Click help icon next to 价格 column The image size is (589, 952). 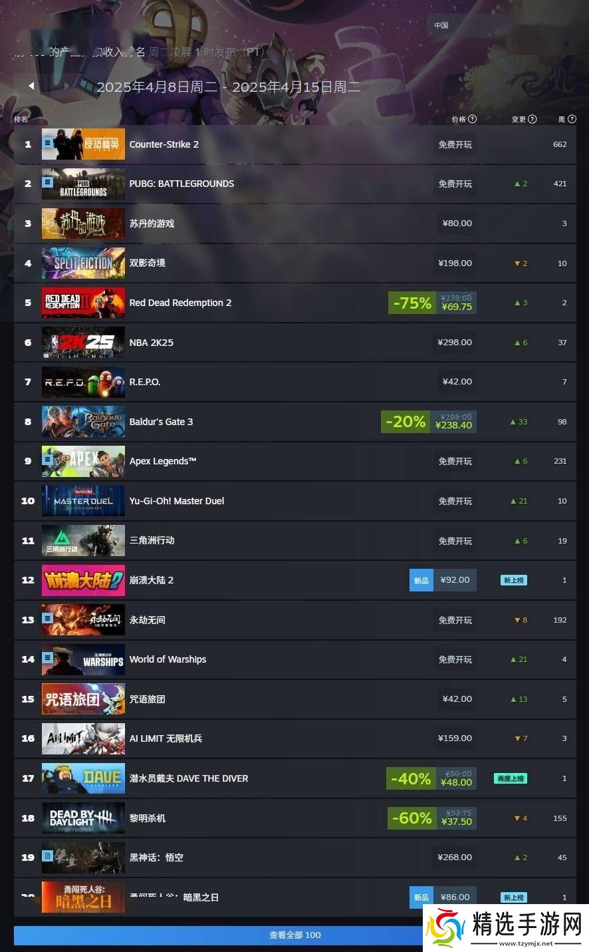click(473, 119)
